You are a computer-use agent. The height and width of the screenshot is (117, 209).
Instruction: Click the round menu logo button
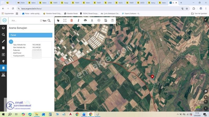tap(4, 20)
